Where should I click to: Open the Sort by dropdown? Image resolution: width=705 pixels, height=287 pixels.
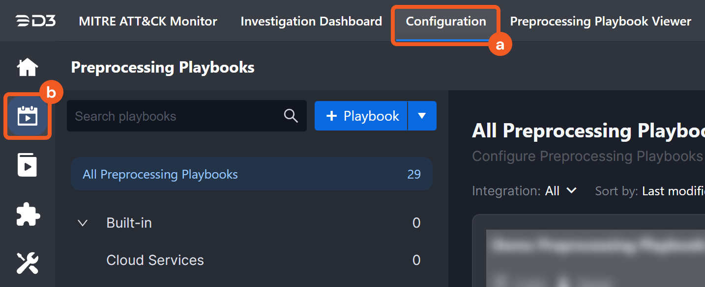click(x=673, y=191)
